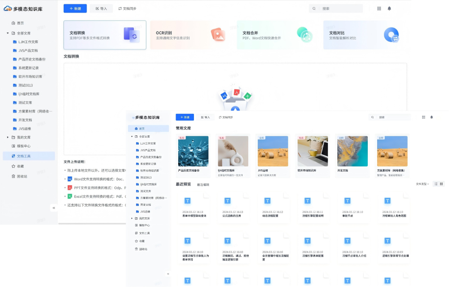The image size is (449, 287).
Task: Open 测试0013 folder in back window
Action: (x=23, y=85)
